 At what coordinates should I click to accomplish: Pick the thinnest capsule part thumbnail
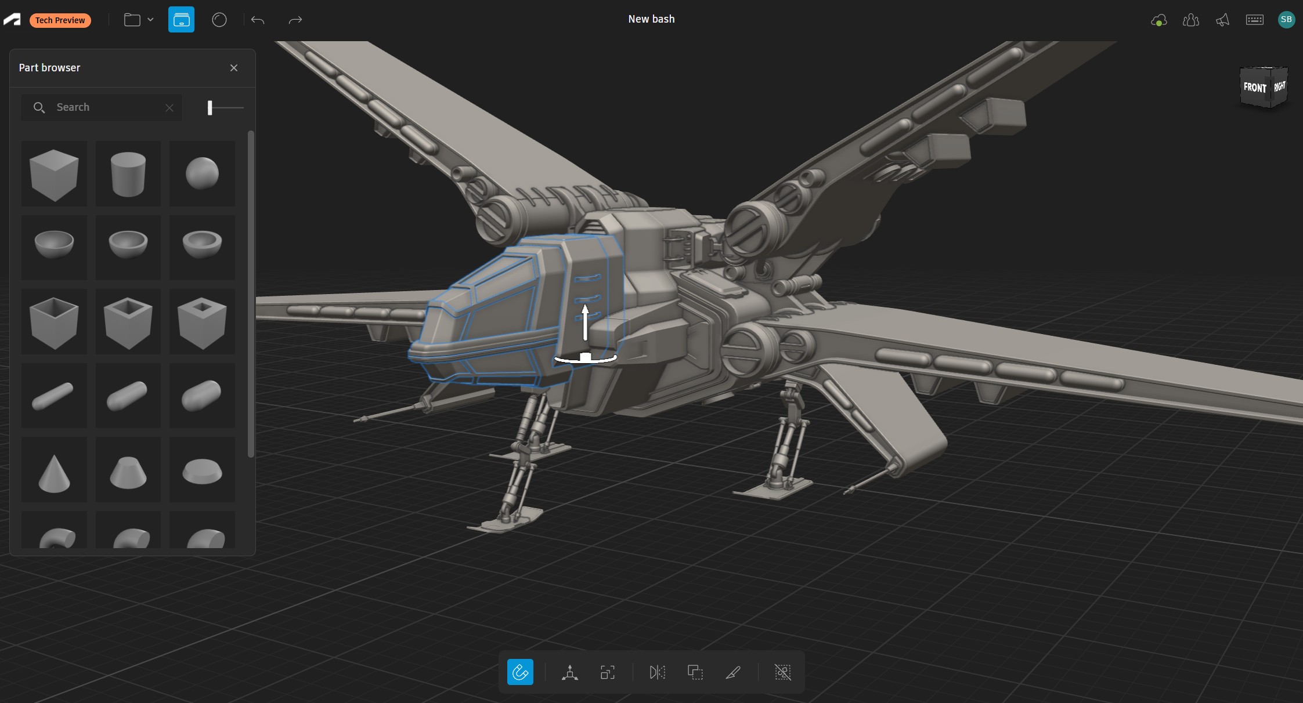point(54,396)
